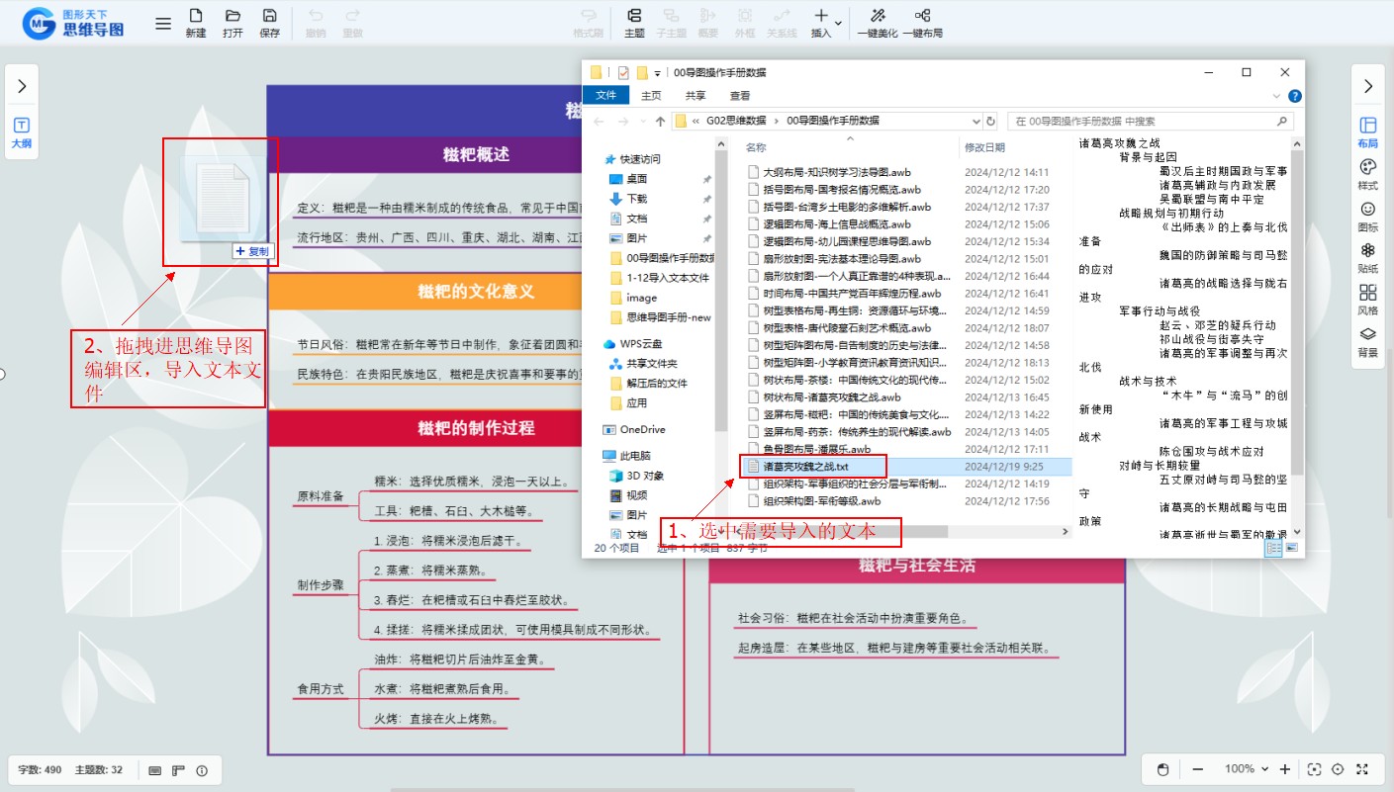Run 一键布局 auto layout
The width and height of the screenshot is (1394, 792).
922,22
